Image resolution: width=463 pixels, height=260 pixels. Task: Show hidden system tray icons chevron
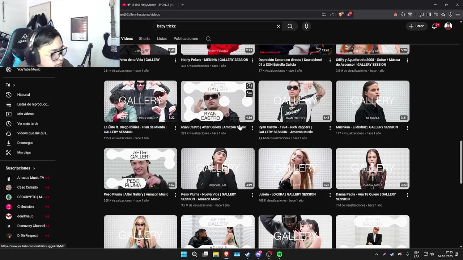pos(377,254)
